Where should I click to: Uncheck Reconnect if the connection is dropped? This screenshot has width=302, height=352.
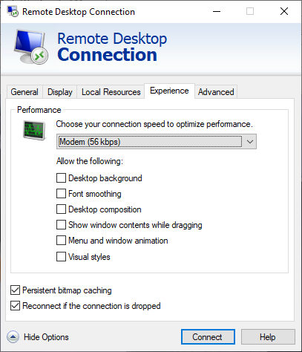tap(15, 306)
